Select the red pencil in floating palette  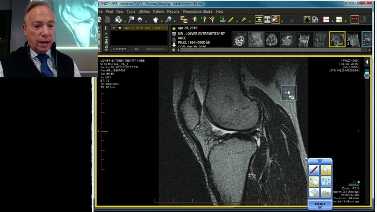click(x=314, y=170)
